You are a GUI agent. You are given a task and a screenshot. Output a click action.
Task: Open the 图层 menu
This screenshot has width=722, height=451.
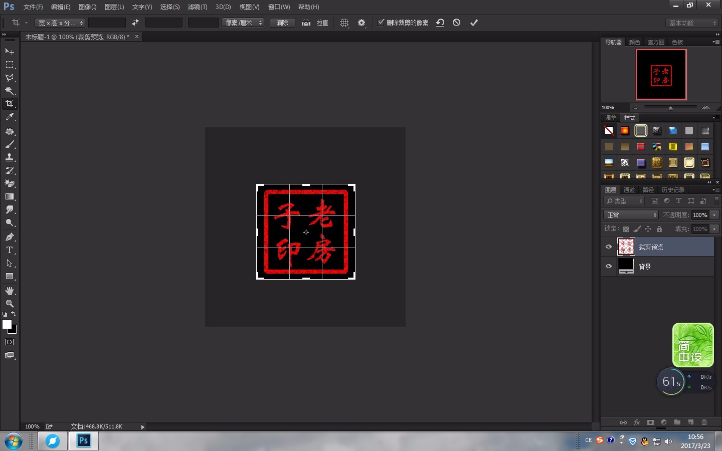114,7
